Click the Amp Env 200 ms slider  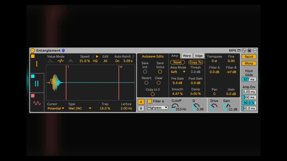click(x=249, y=97)
